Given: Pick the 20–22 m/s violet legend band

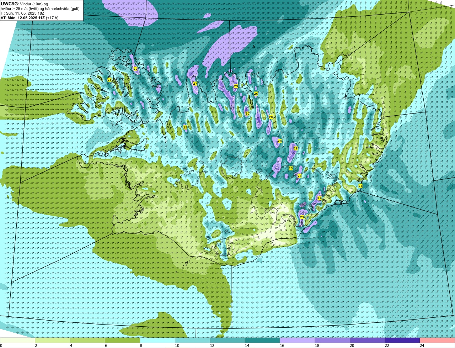Looking at the screenshot, I should tap(368, 340).
